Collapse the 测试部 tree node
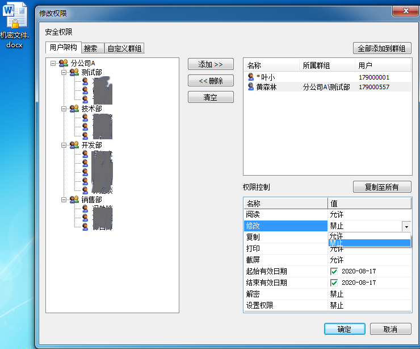The image size is (420, 349). [x=64, y=72]
